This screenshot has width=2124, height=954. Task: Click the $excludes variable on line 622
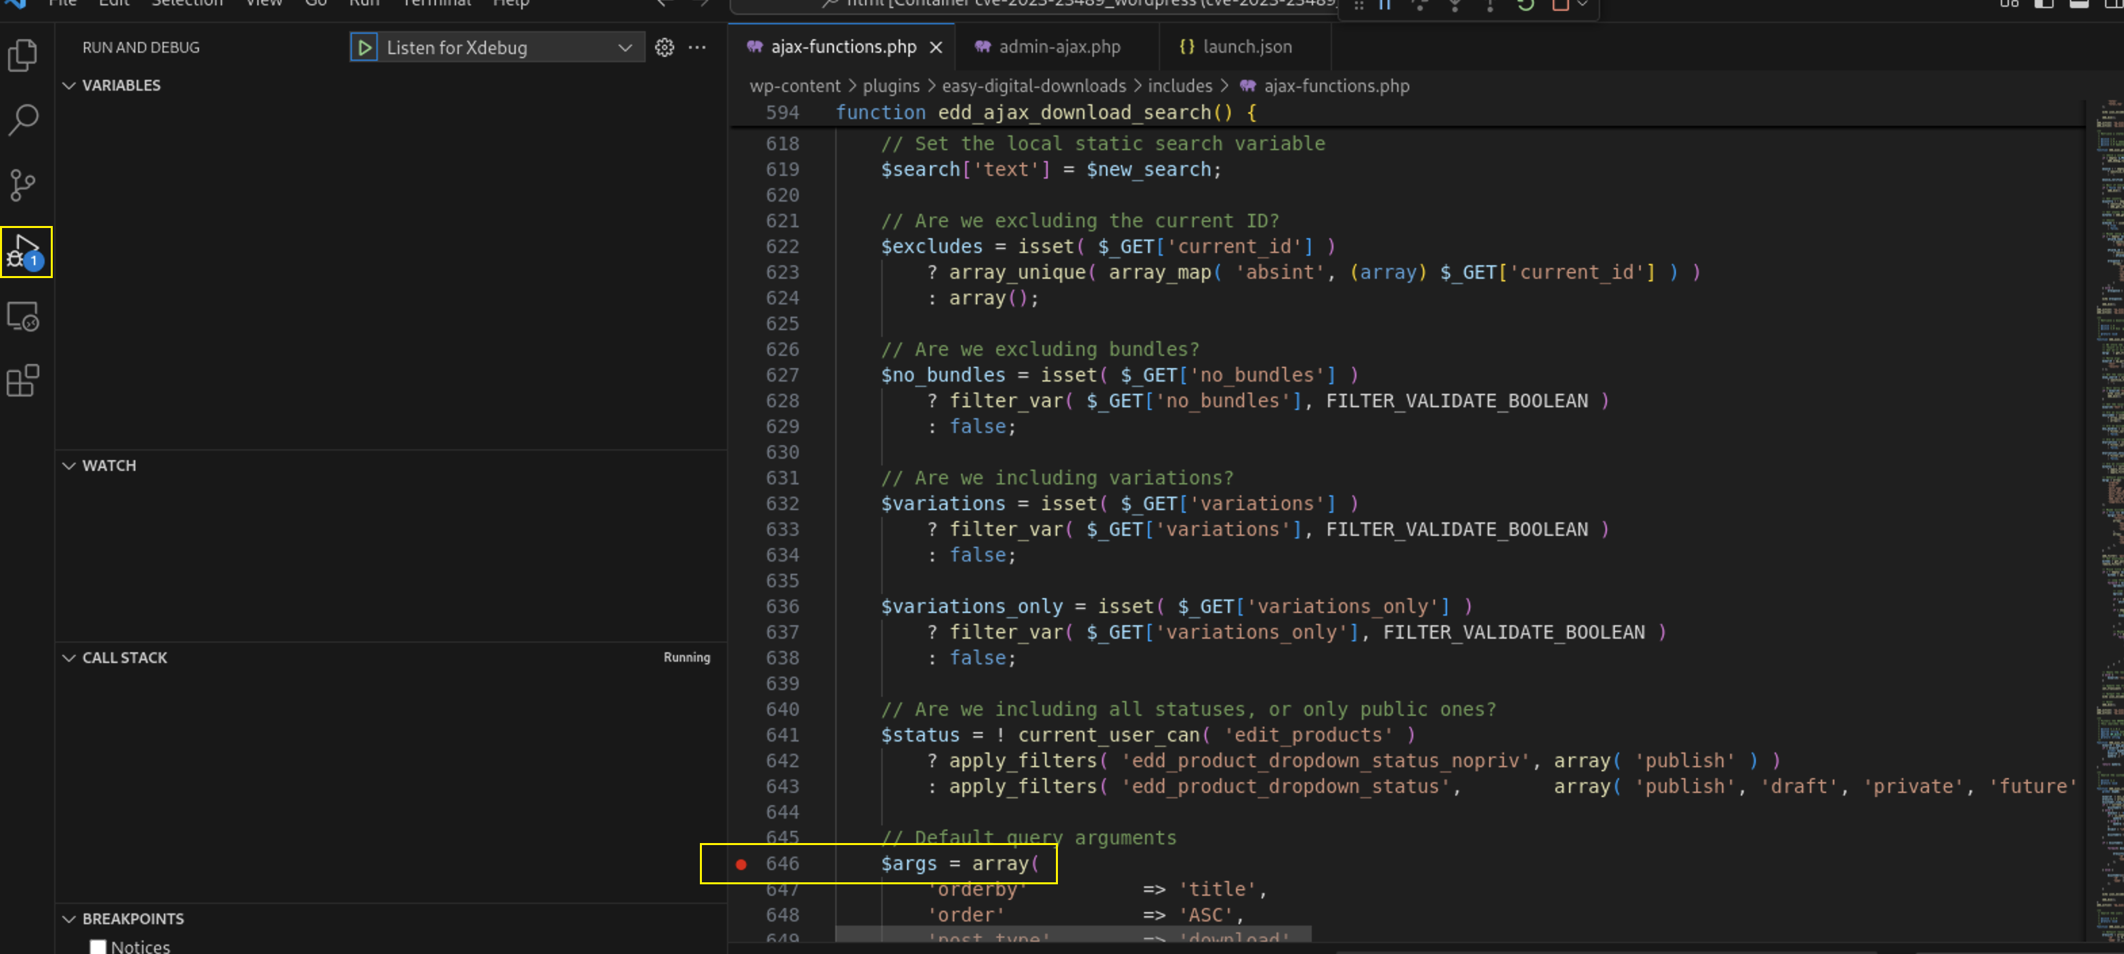[x=932, y=246]
